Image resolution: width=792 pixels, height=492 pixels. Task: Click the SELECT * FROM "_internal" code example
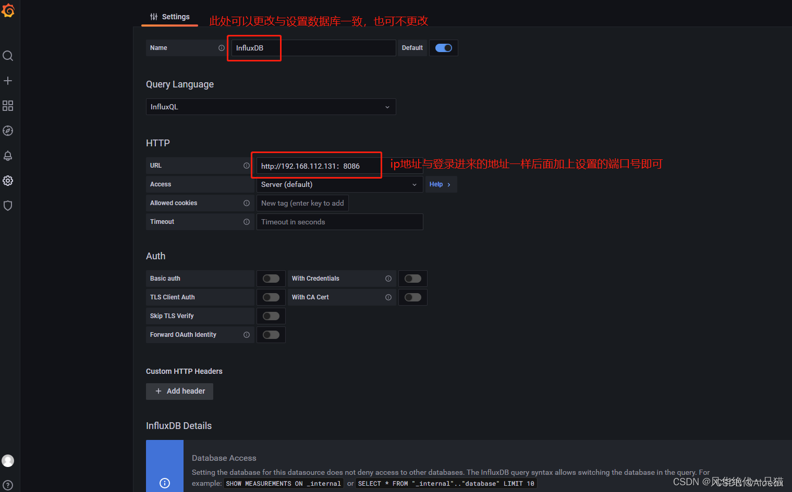[x=446, y=484]
